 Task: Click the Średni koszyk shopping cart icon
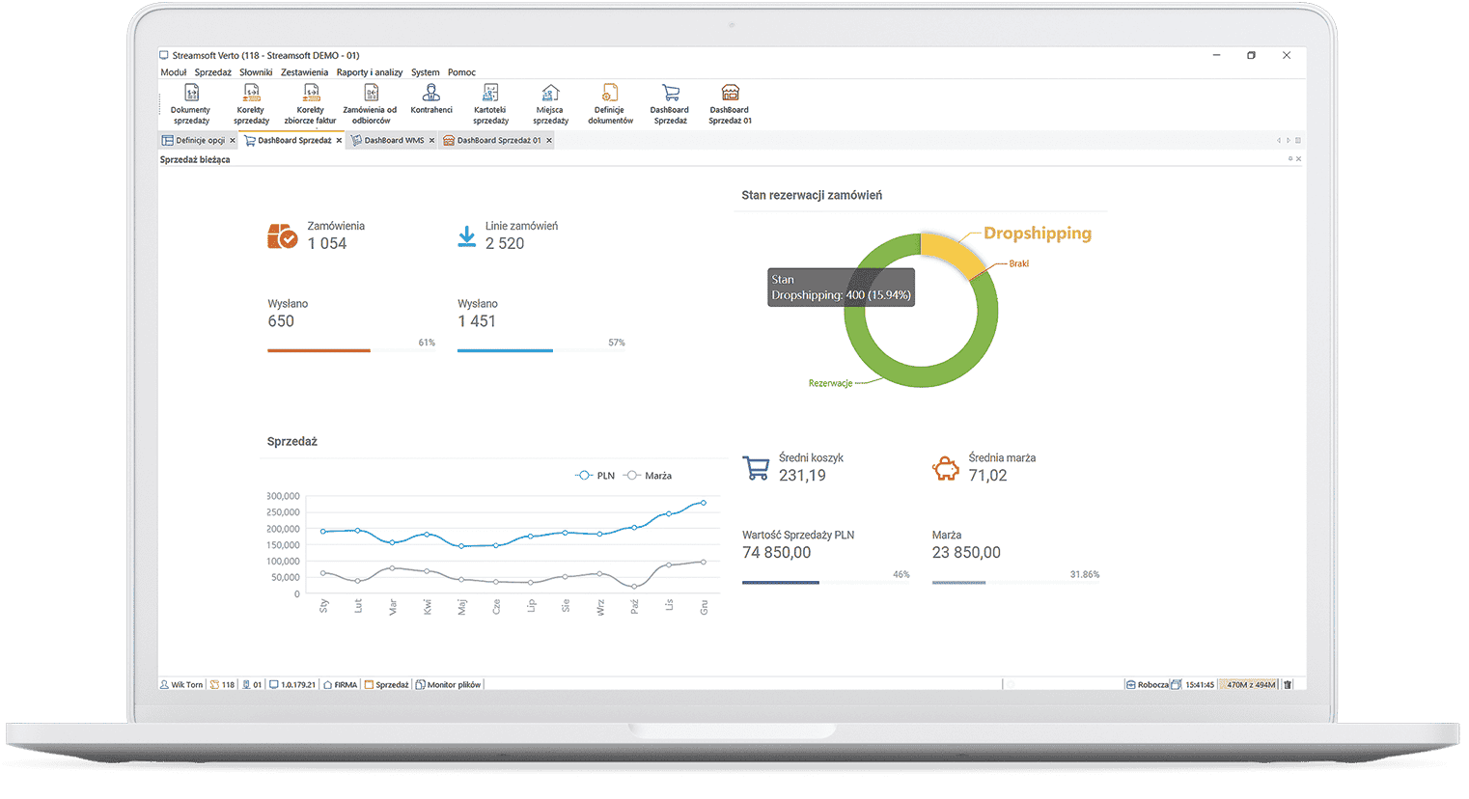(756, 468)
